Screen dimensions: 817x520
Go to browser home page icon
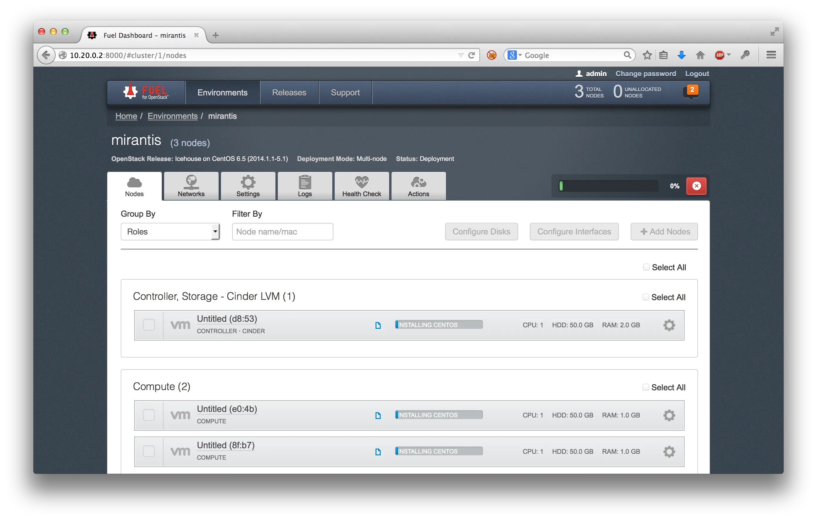point(700,55)
